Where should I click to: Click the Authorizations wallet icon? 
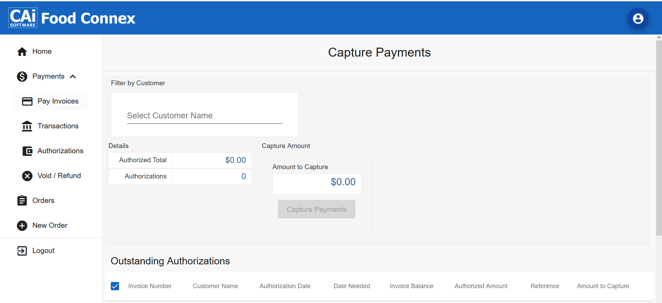tap(27, 151)
